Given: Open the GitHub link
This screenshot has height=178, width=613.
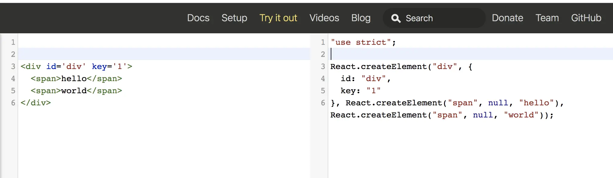Looking at the screenshot, I should [x=586, y=18].
